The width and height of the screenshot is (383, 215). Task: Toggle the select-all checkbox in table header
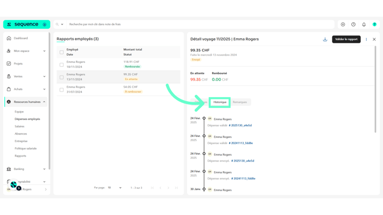62,52
